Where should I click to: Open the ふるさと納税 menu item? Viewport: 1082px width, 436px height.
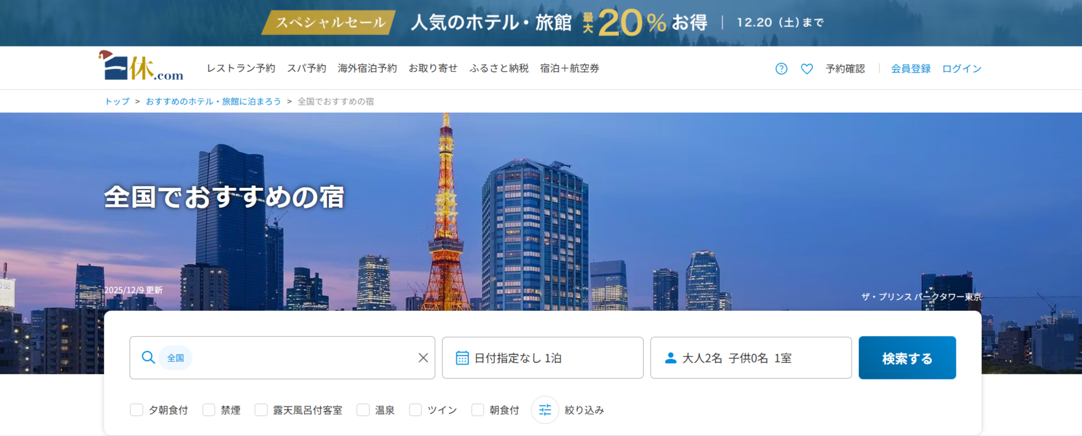coord(498,69)
